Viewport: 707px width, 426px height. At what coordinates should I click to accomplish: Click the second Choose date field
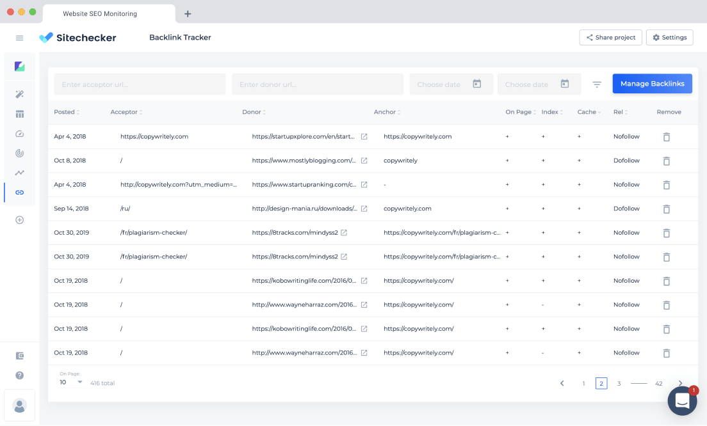(x=539, y=84)
